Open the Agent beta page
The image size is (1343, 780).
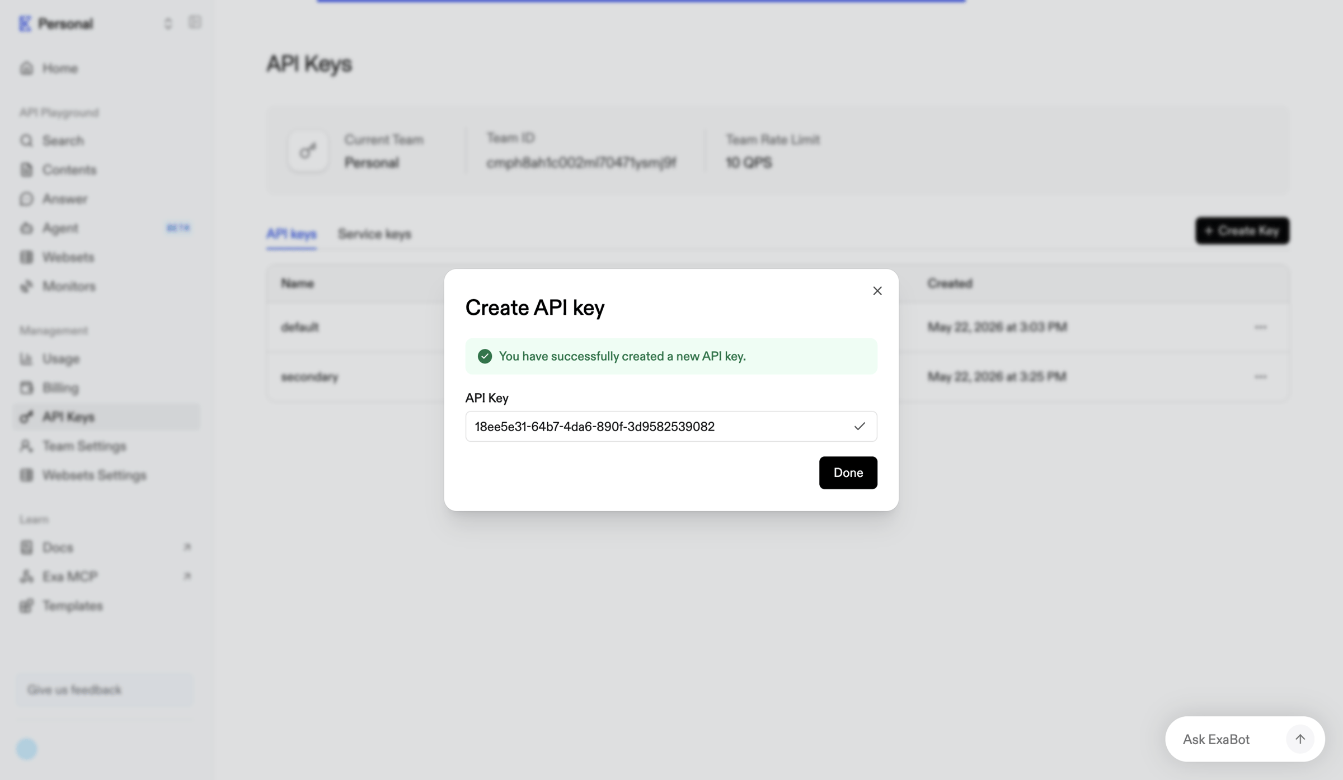[106, 228]
